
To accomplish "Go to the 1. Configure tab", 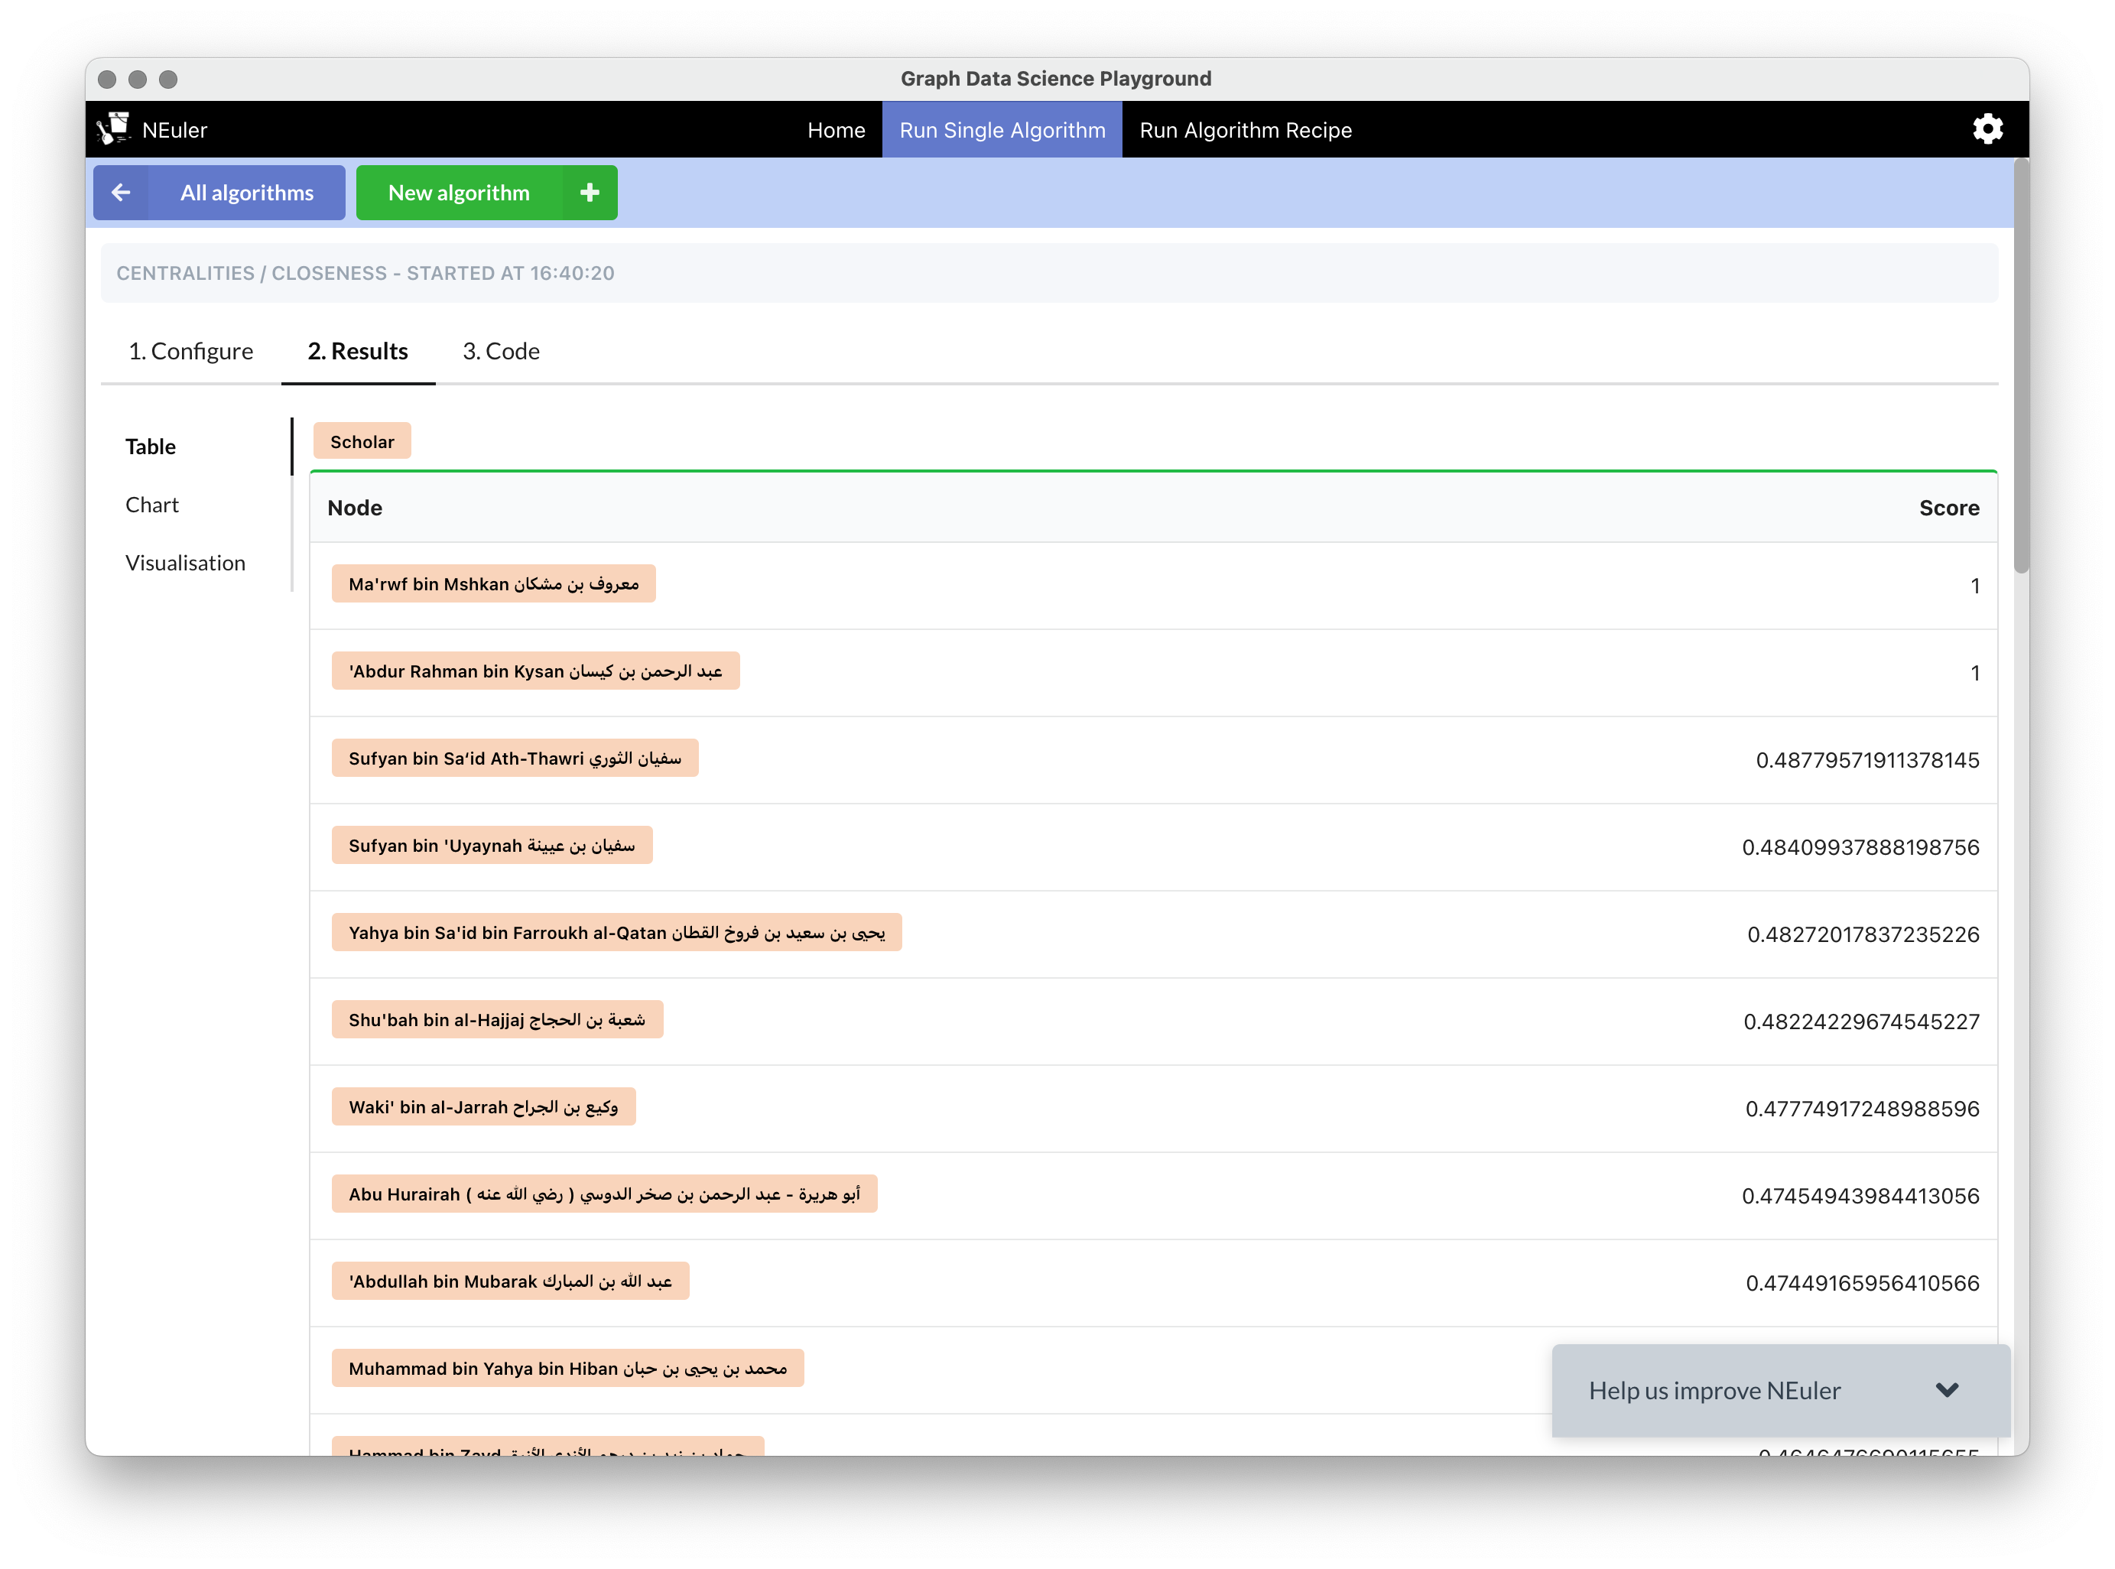I will pos(191,352).
